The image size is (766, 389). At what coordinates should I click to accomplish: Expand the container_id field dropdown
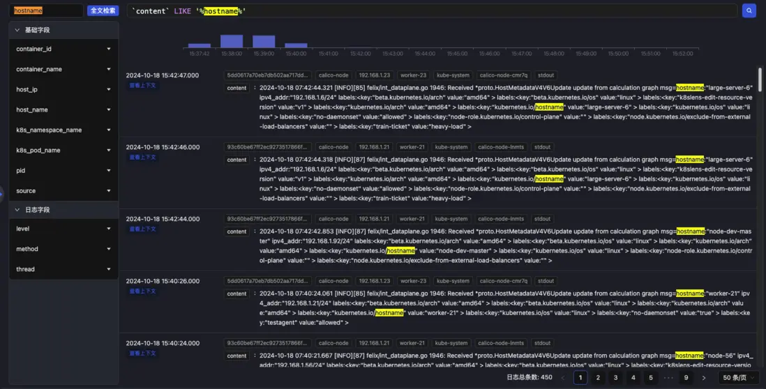[x=108, y=49]
